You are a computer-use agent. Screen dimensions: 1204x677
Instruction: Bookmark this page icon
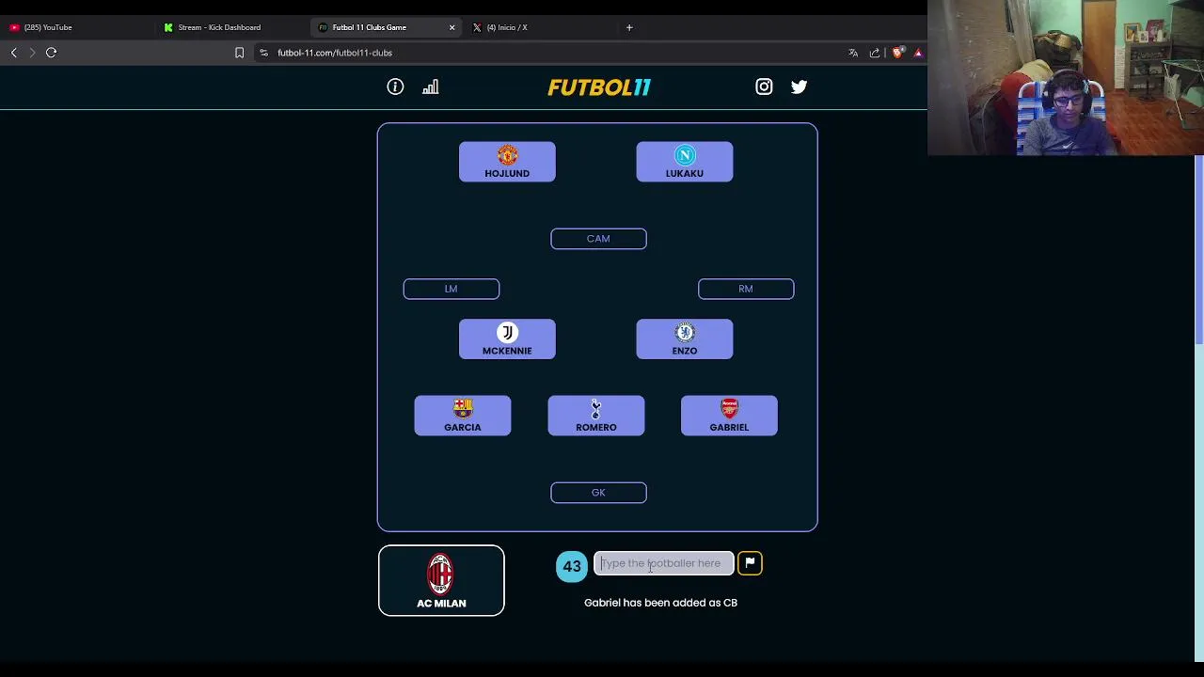point(239,53)
